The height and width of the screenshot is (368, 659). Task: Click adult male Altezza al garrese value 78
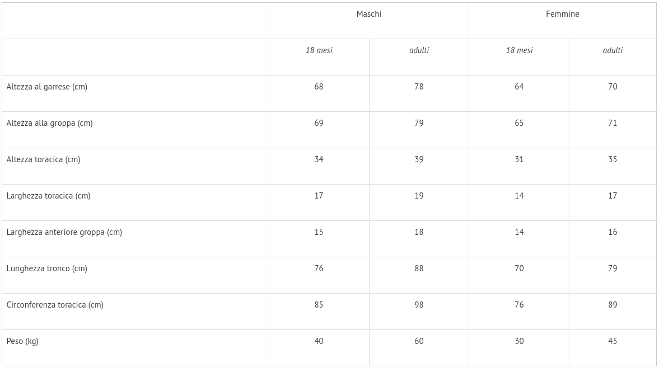click(x=419, y=87)
